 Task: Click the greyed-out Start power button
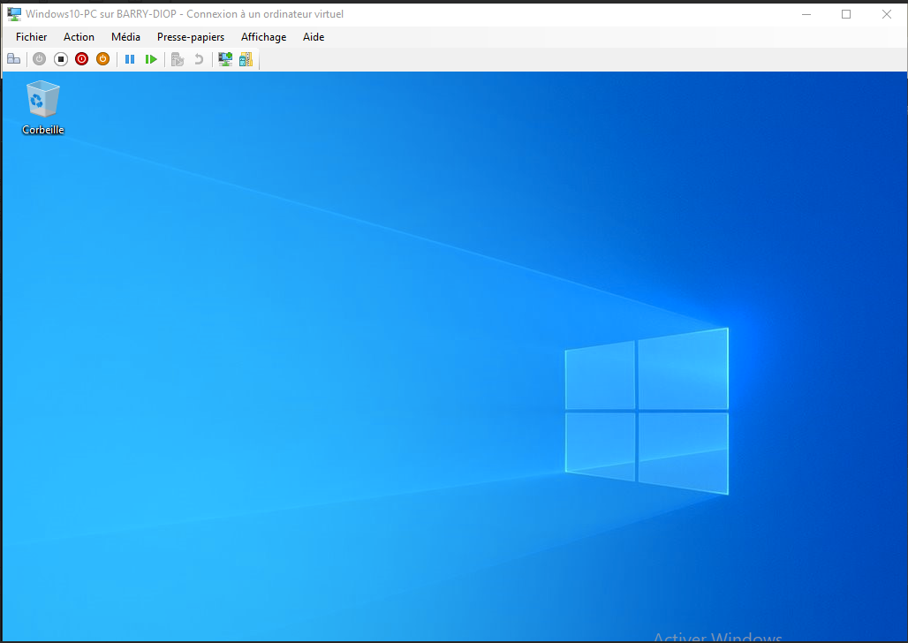click(x=40, y=59)
